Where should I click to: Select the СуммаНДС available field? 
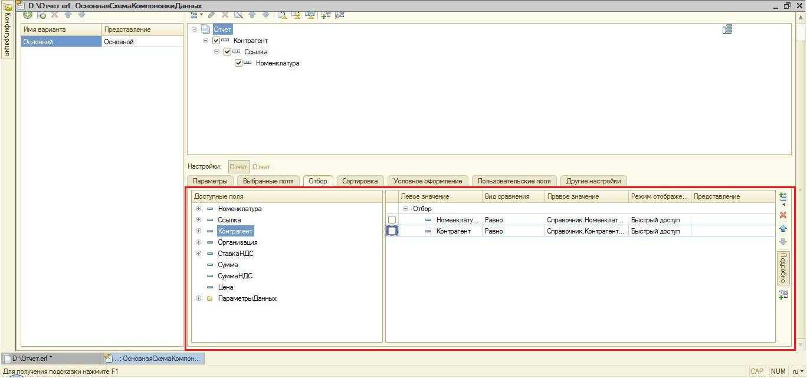(235, 276)
